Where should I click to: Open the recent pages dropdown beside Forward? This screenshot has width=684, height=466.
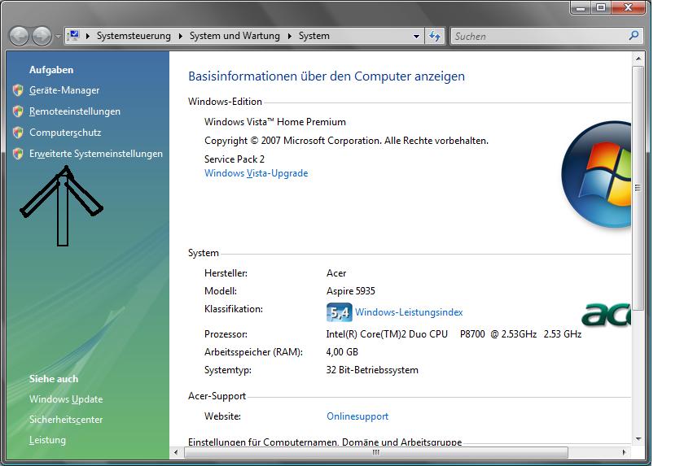click(58, 37)
